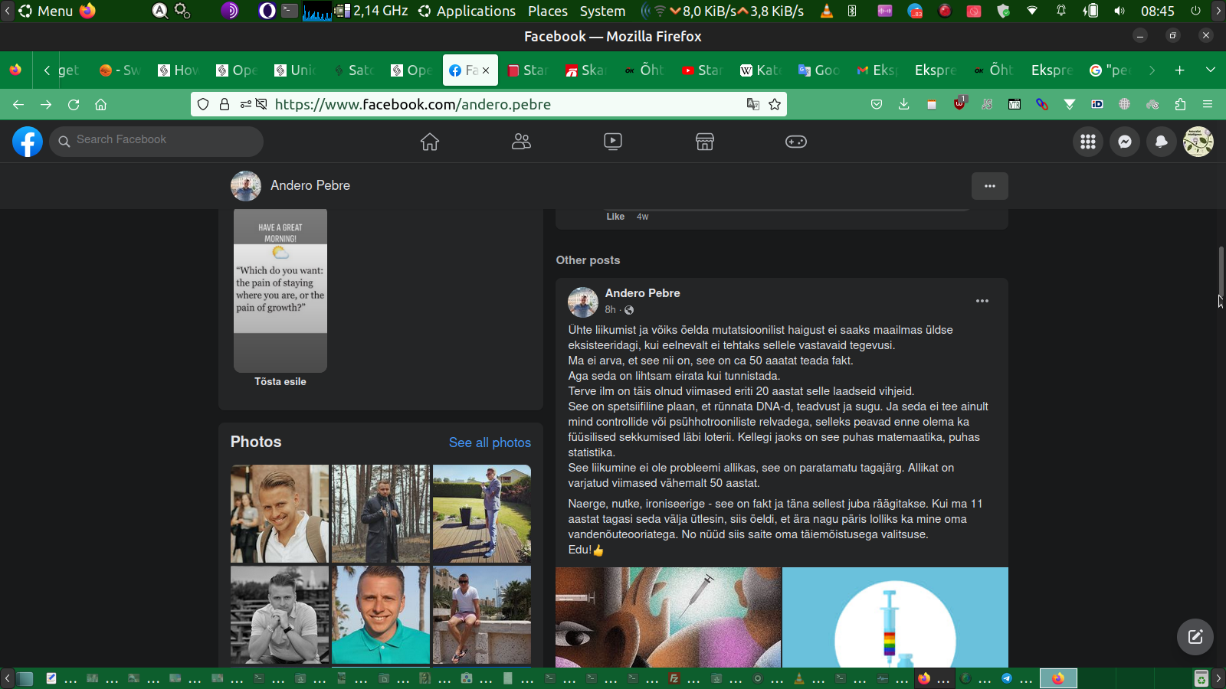This screenshot has width=1226, height=689.
Task: Click the See all photos link
Action: click(x=490, y=442)
